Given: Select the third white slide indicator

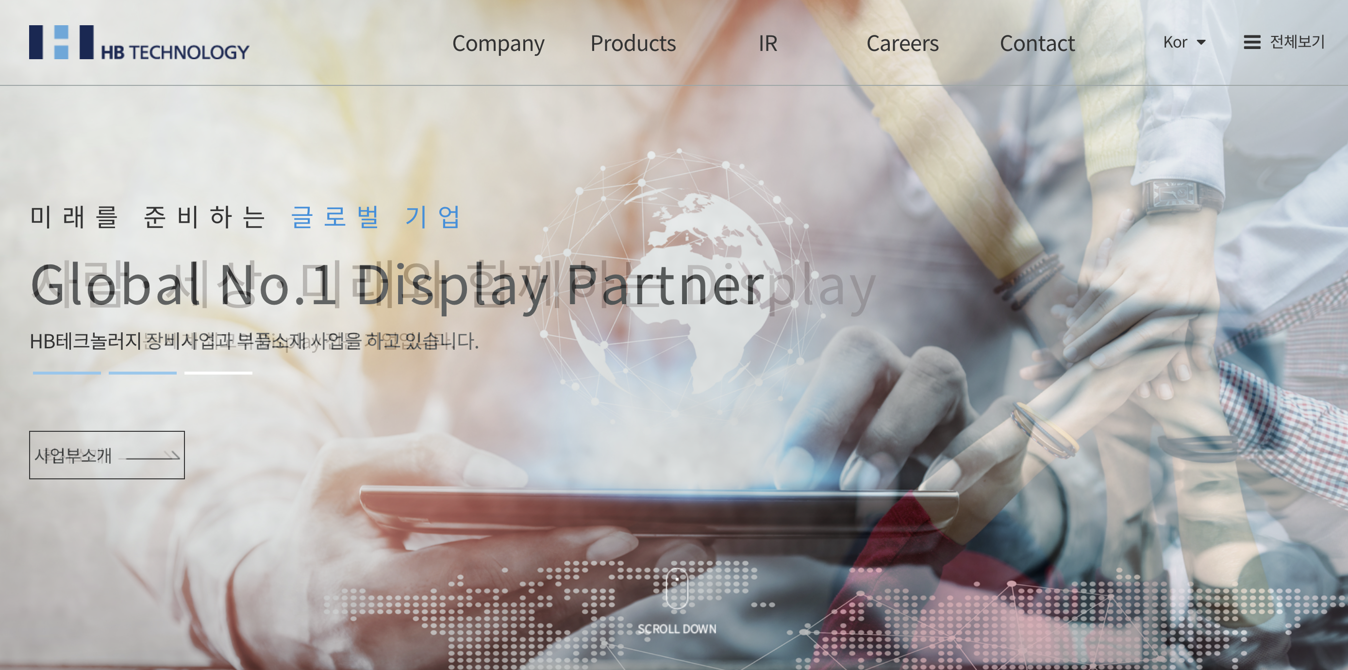Looking at the screenshot, I should [218, 373].
